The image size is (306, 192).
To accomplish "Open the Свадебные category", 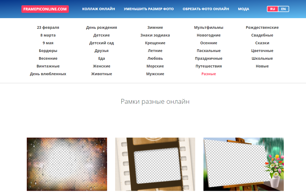I will pos(262,35).
